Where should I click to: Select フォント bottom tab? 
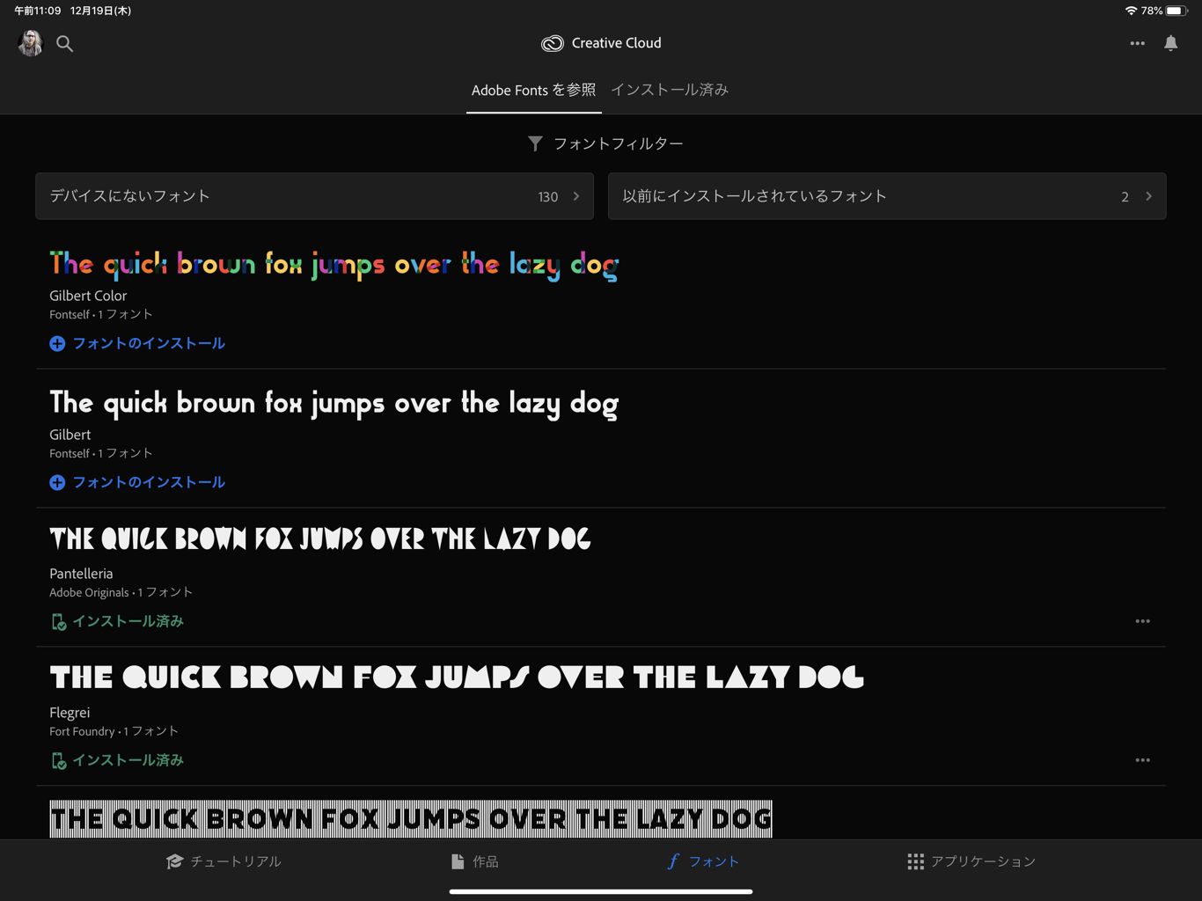click(702, 861)
